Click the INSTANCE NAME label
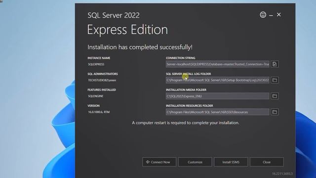 (99, 58)
